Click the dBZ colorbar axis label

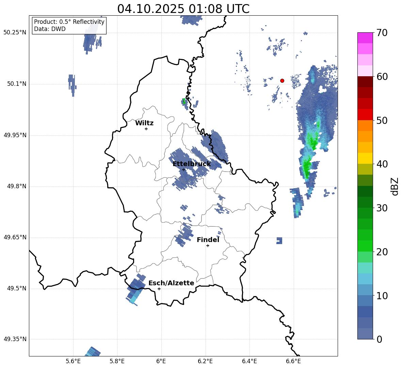click(x=395, y=187)
